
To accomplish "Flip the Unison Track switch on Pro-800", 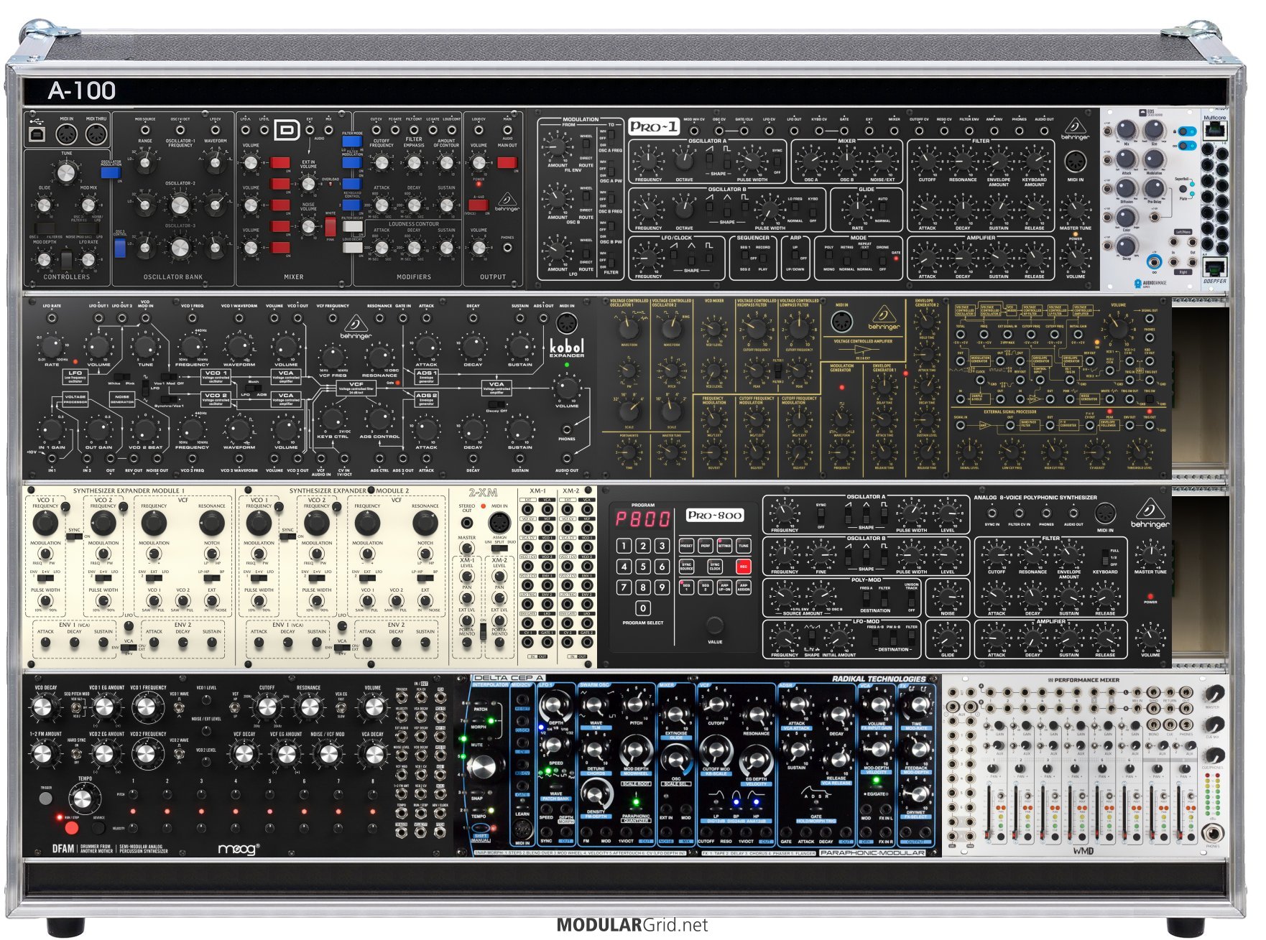I will click(911, 598).
